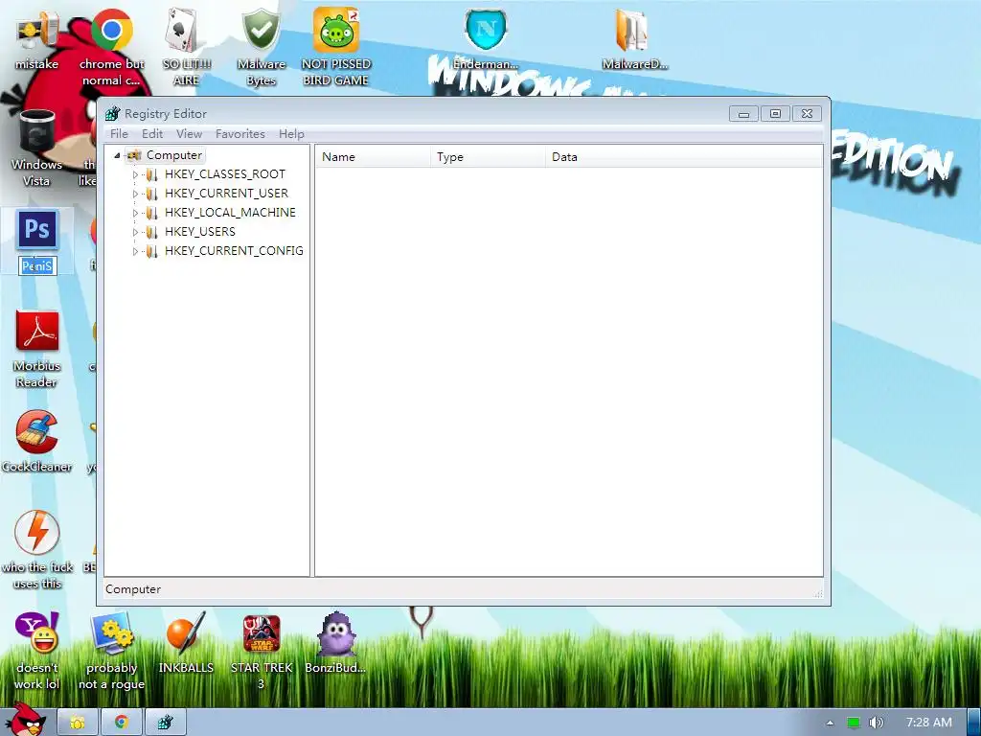Select the 'chrome but normal' Chrome desktop icon
This screenshot has width=981, height=736.
111,48
